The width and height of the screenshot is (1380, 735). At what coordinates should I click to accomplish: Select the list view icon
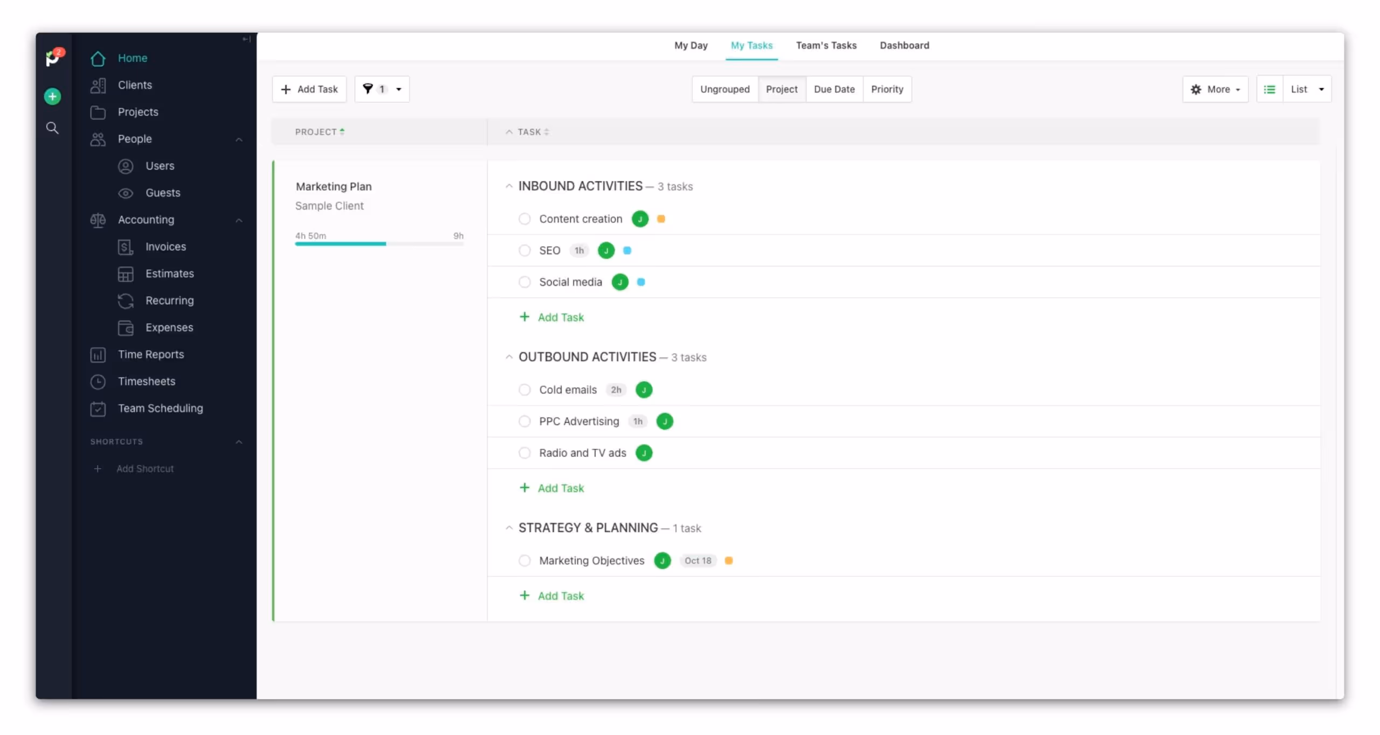click(x=1269, y=89)
